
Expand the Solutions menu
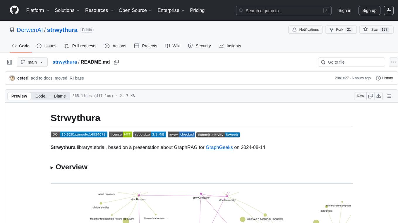coord(67,10)
